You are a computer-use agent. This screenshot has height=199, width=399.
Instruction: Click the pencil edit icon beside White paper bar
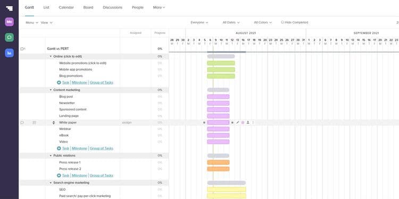[237, 123]
